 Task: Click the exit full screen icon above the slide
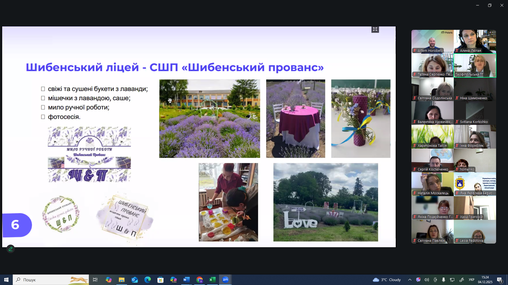pyautogui.click(x=375, y=29)
